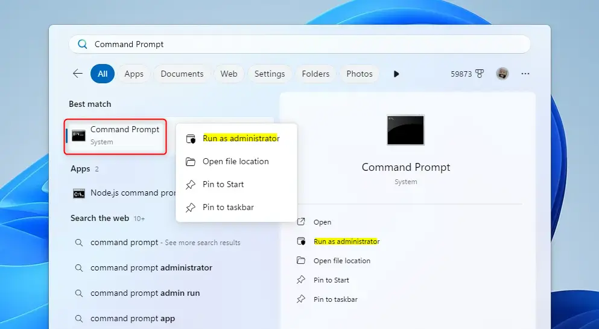
Task: Select the All filter tab
Action: (x=103, y=74)
